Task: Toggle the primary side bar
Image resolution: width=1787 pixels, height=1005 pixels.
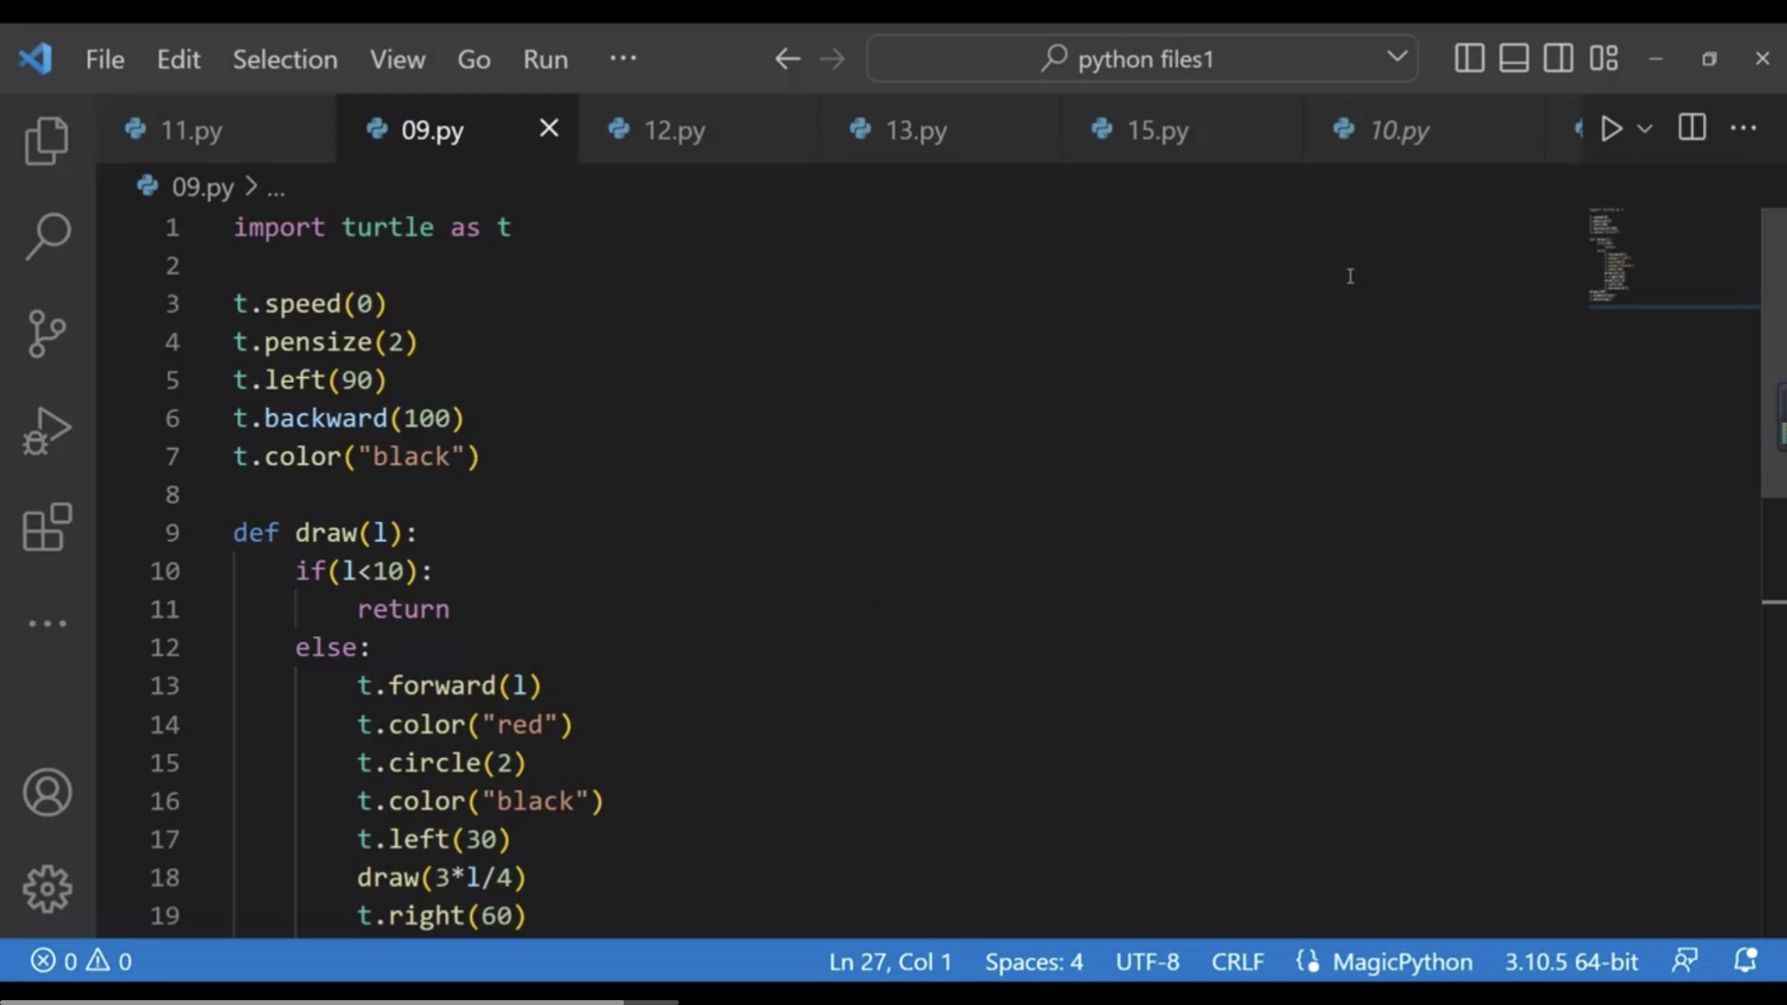Action: click(x=1469, y=59)
